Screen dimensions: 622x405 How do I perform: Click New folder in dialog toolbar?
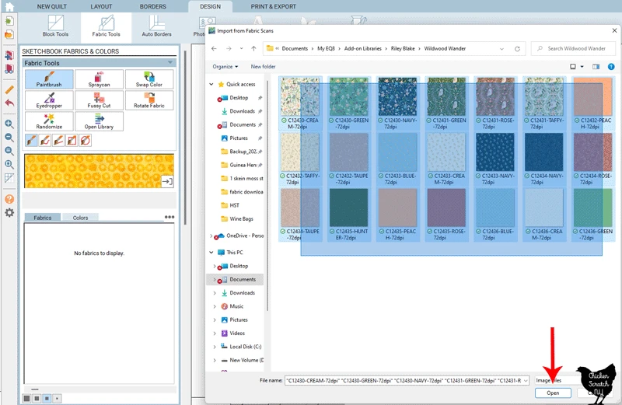263,67
